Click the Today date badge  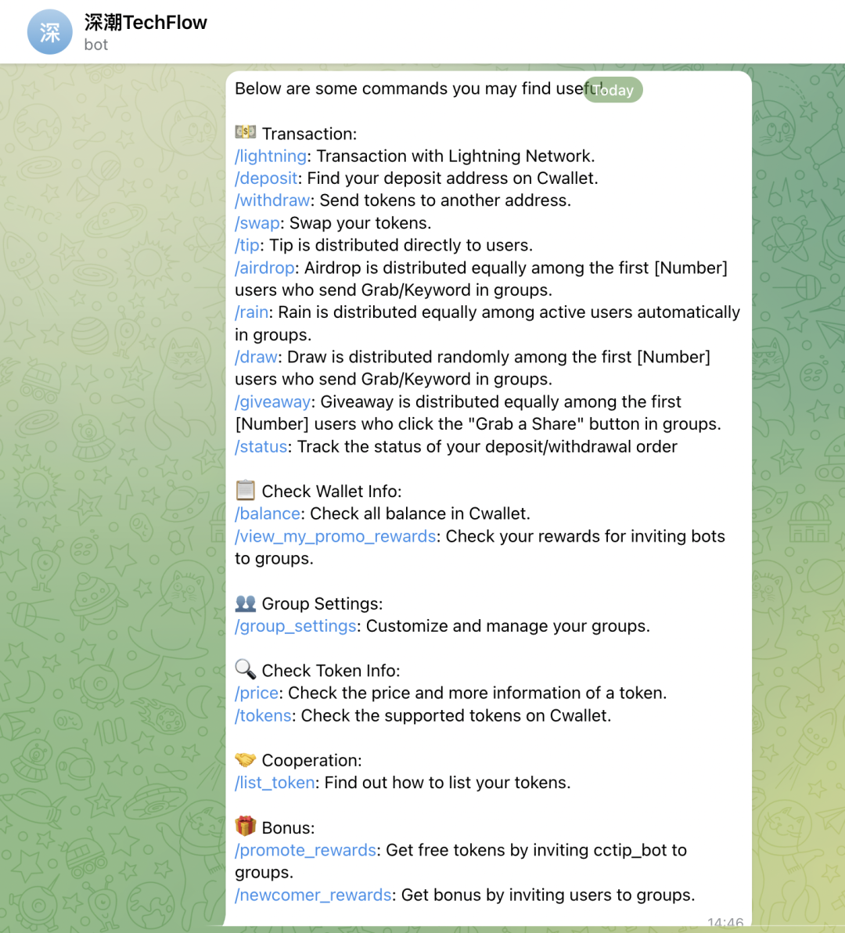click(x=613, y=90)
